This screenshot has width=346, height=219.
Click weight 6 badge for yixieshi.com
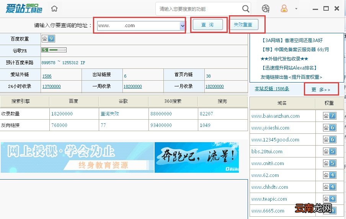(330, 128)
